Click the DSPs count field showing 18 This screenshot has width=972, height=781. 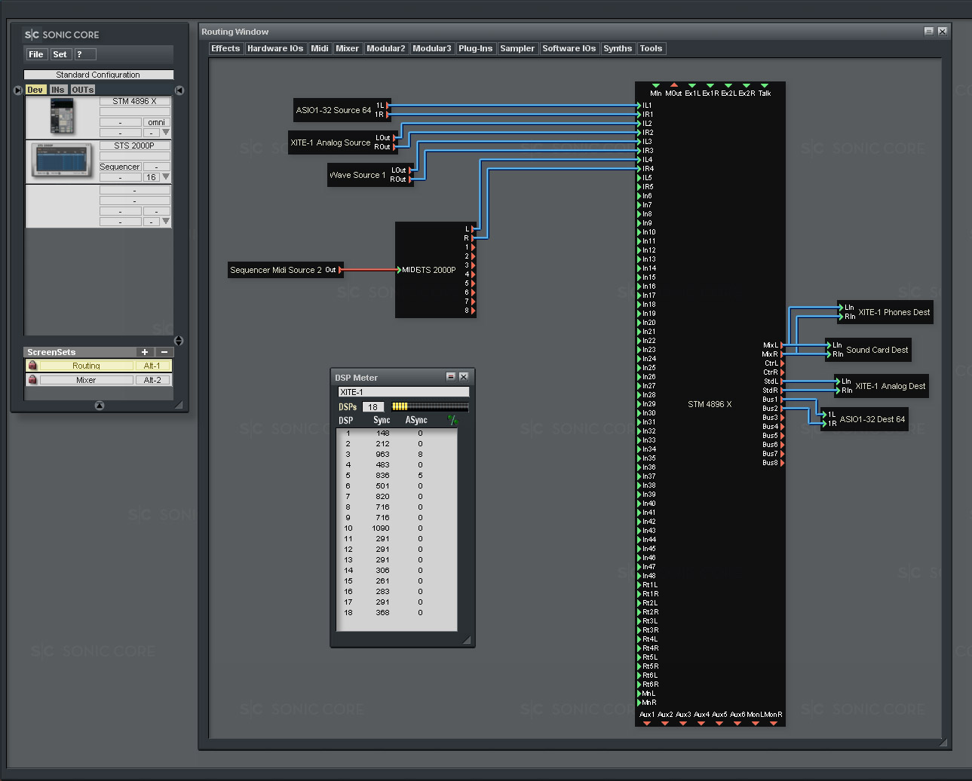373,407
